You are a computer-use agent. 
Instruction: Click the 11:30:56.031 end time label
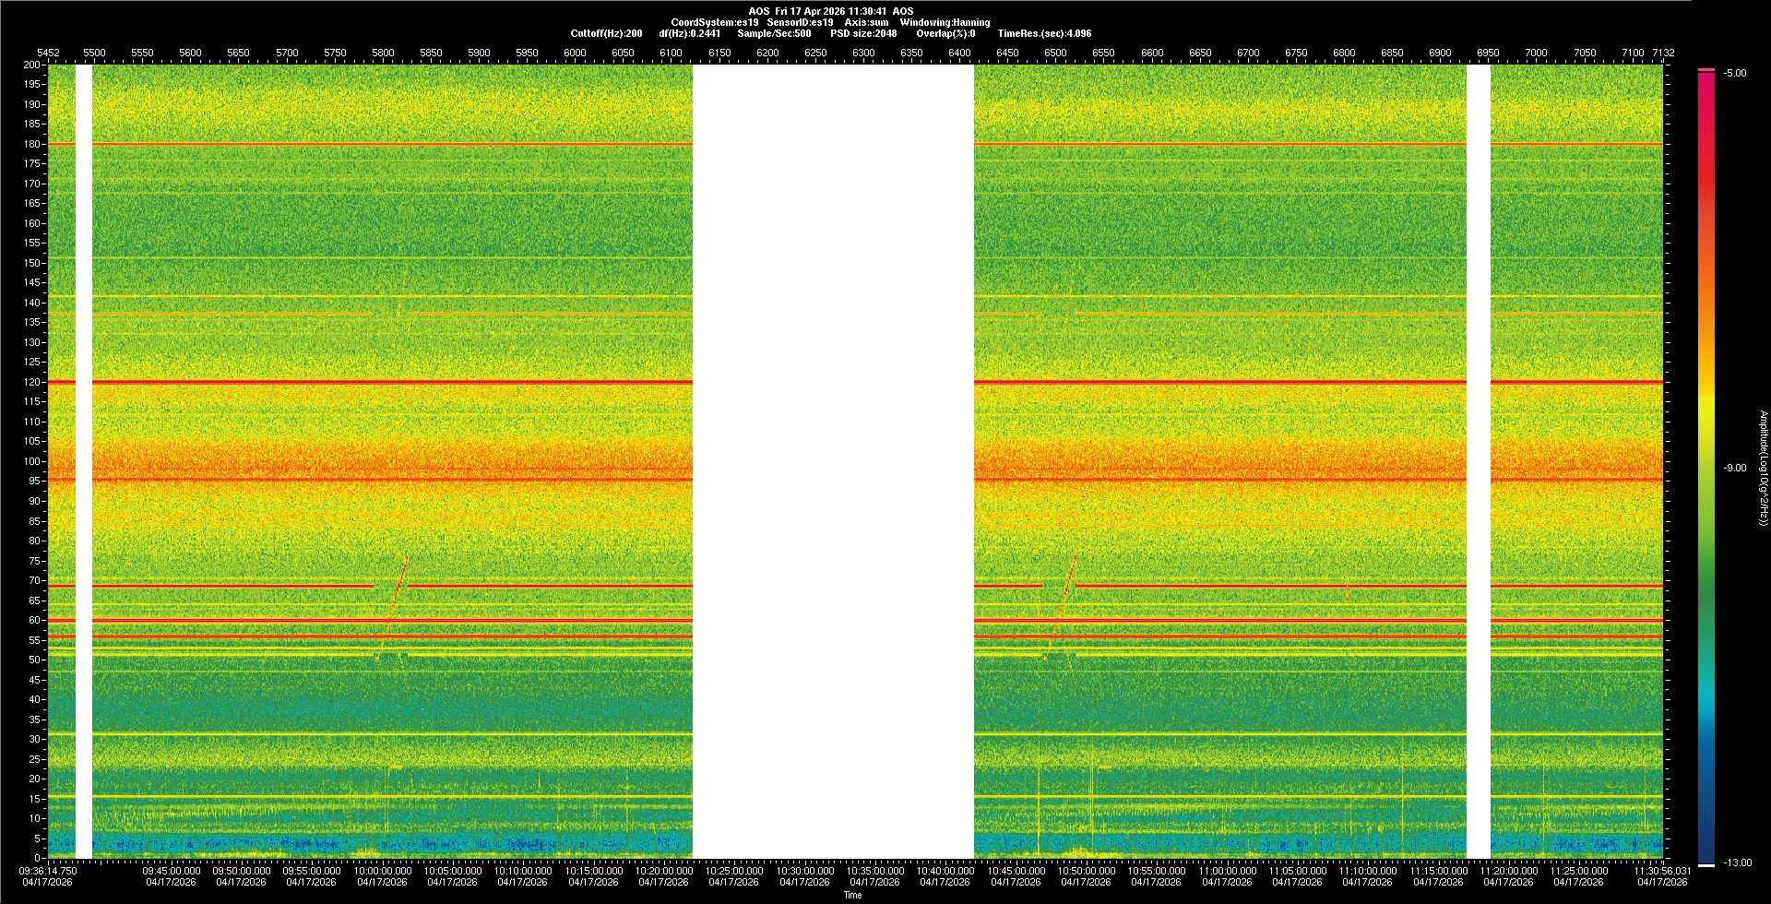click(x=1662, y=871)
